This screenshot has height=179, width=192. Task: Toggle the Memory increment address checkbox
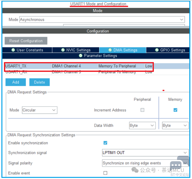[175, 110]
